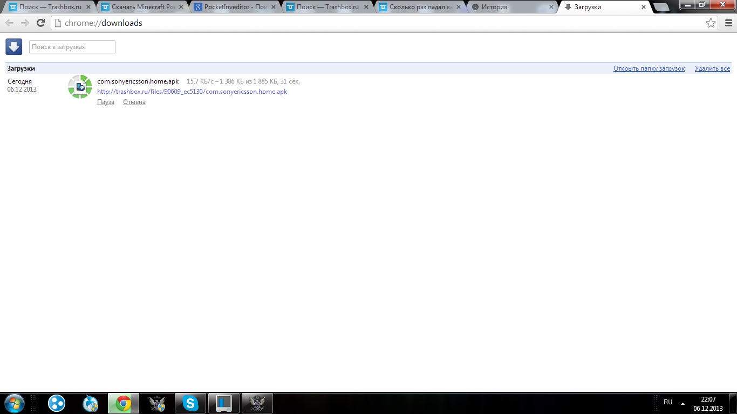
Task: Open the blue three-dot circle taskbar icon
Action: point(57,403)
